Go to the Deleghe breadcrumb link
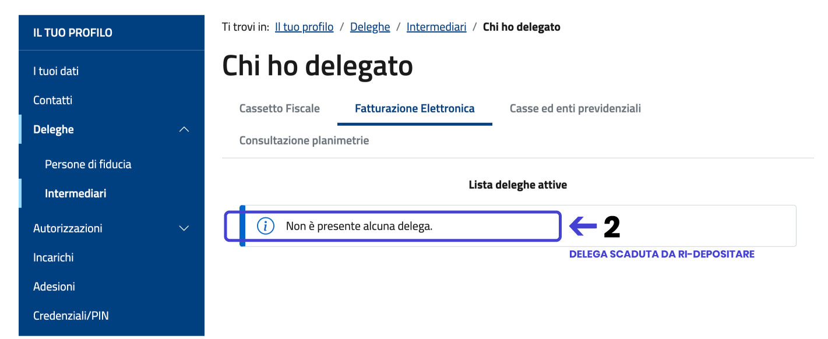The height and width of the screenshot is (339, 828). [x=370, y=27]
